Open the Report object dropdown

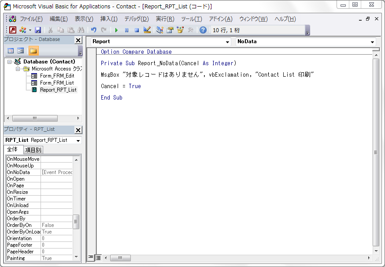[x=227, y=42]
